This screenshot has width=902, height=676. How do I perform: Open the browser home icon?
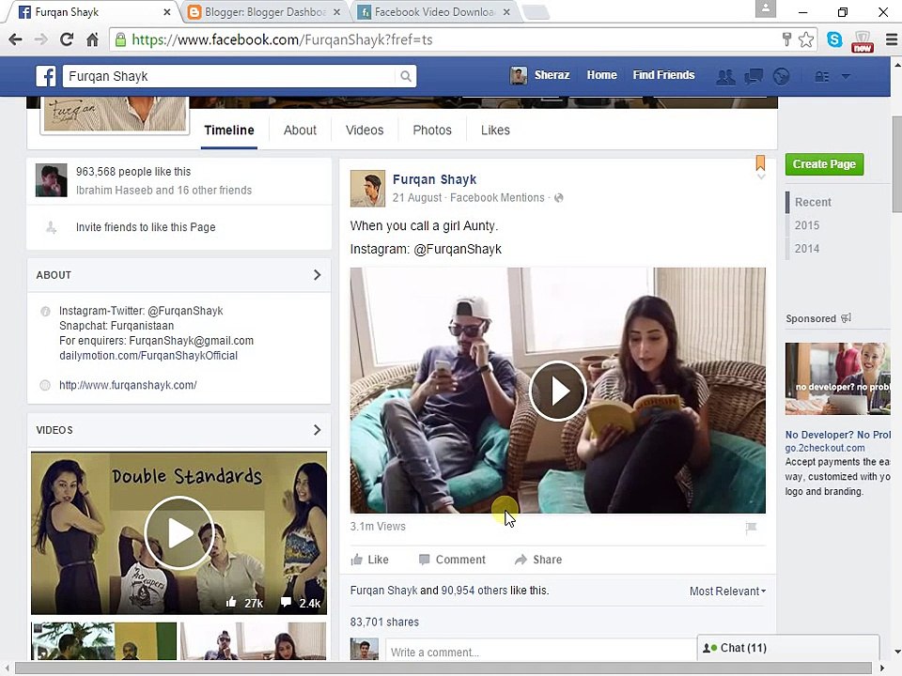(92, 39)
